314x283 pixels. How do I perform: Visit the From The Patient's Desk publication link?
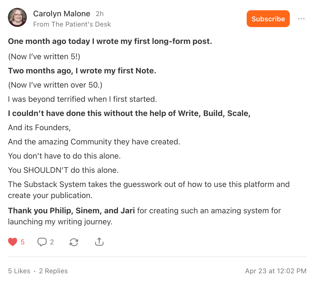click(72, 24)
